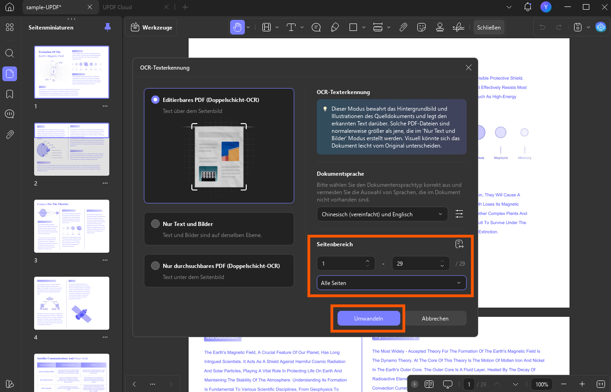The width and height of the screenshot is (611, 392).
Task: Open the document language dropdown
Action: click(x=382, y=214)
